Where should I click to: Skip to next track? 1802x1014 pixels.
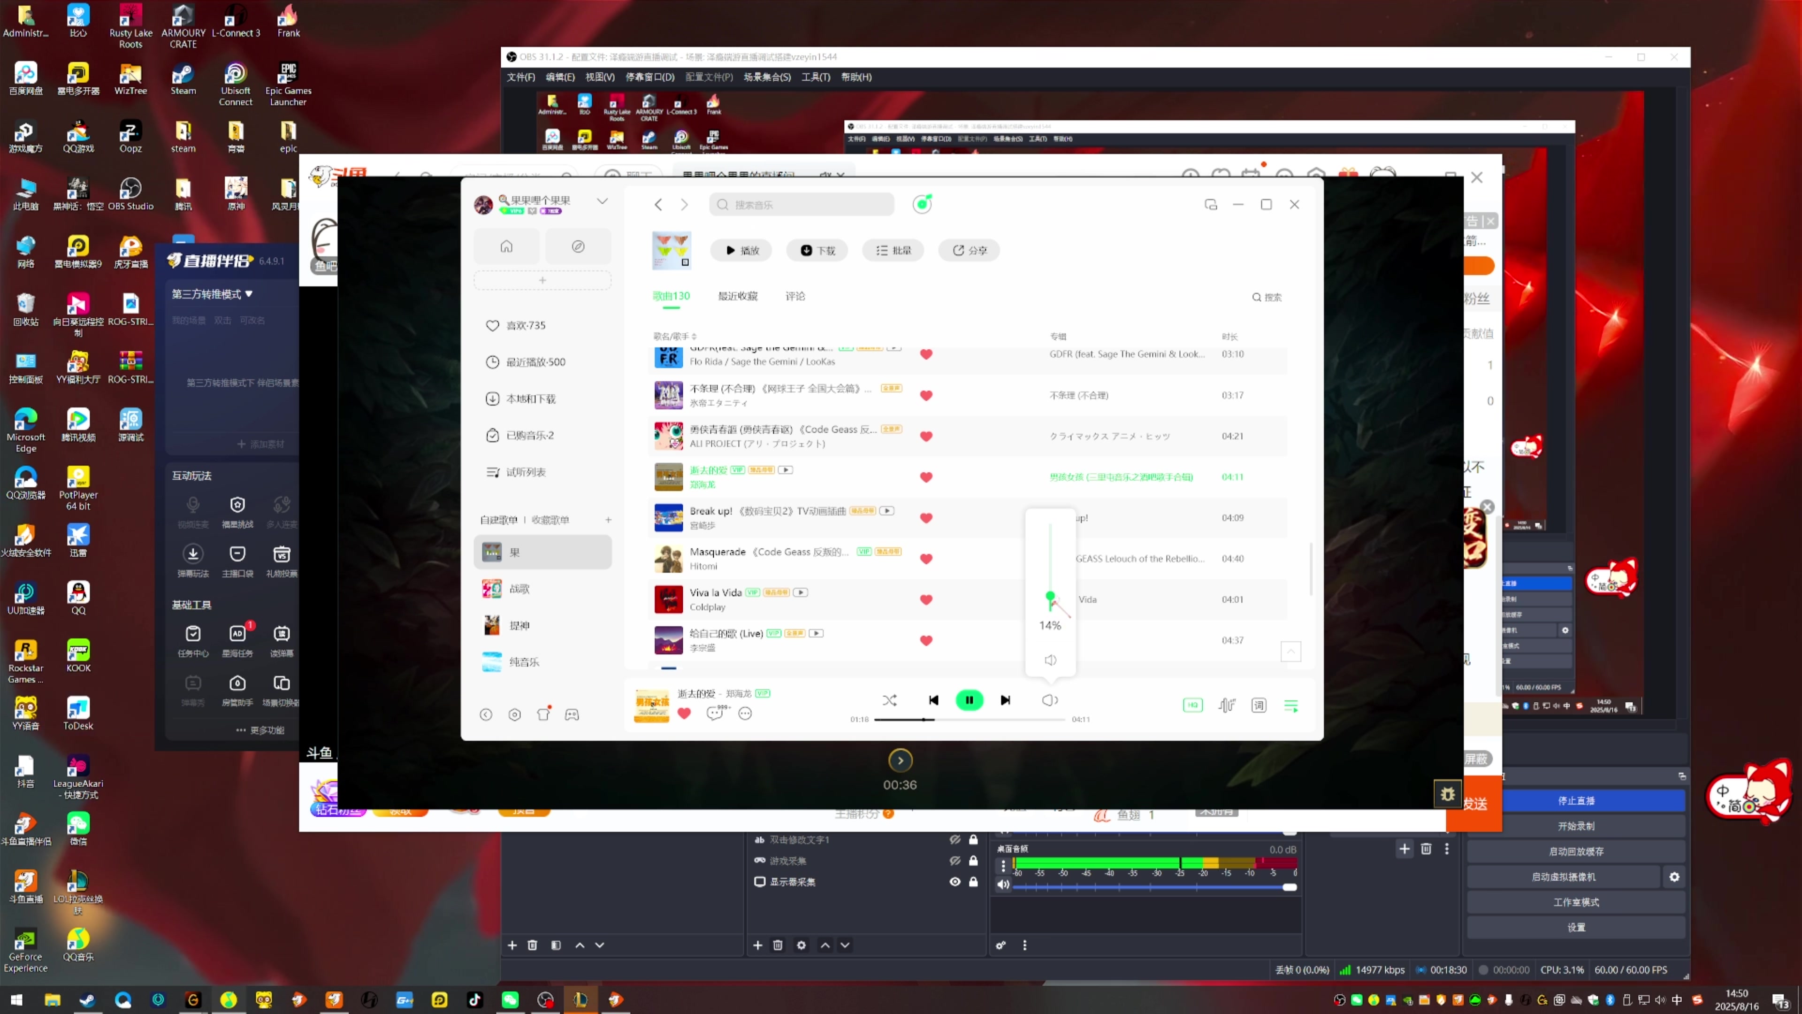coord(1005,700)
